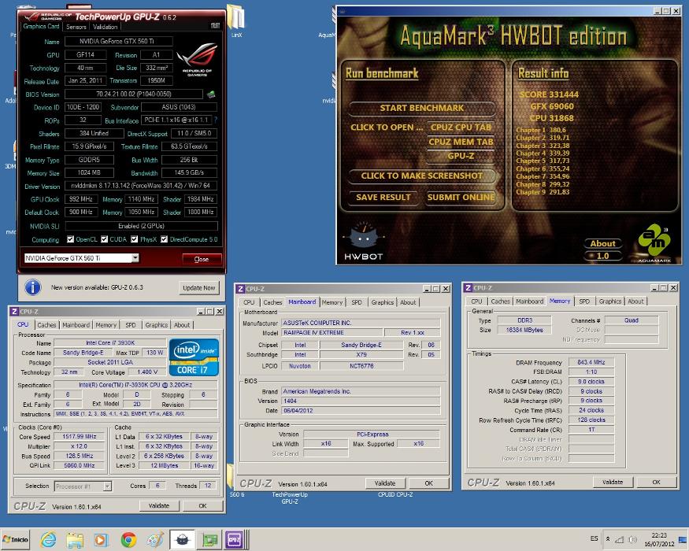Click the GPU-Z button in AquaMark
Viewport: 689px width, 551px height.
pyautogui.click(x=461, y=156)
